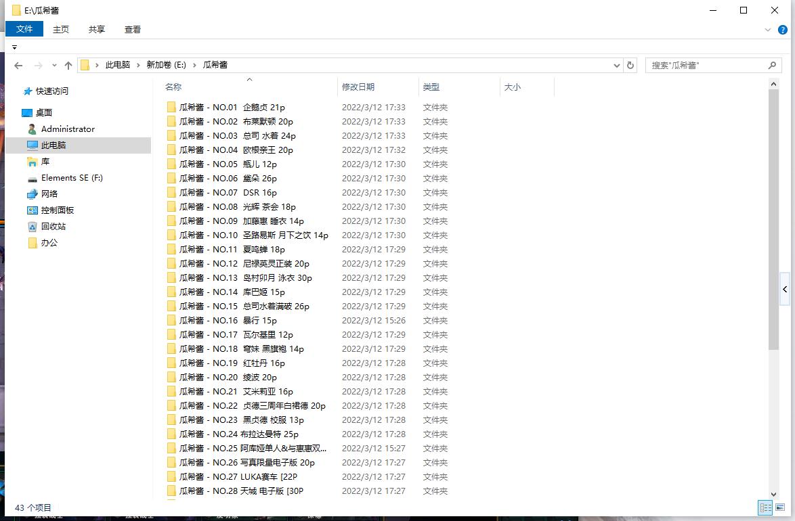
Task: Select the Recycle Bin in sidebar
Action: point(53,227)
